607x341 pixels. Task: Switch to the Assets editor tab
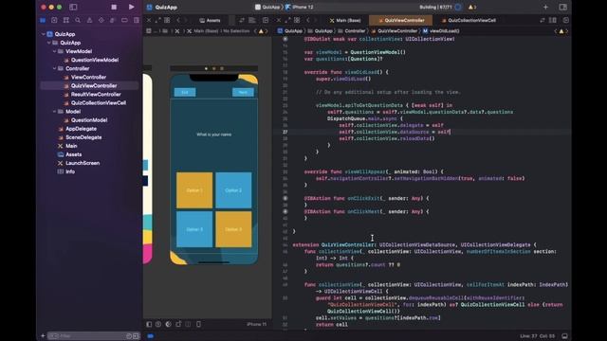click(x=210, y=20)
